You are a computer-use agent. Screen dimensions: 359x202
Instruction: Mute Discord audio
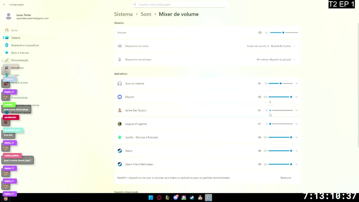[x=259, y=97]
